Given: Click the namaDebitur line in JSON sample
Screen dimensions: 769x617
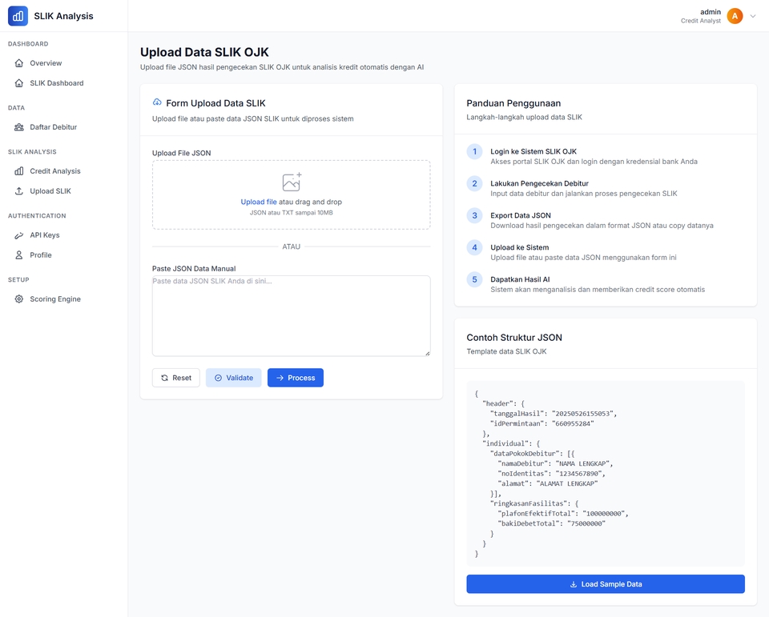Looking at the screenshot, I should tap(556, 464).
